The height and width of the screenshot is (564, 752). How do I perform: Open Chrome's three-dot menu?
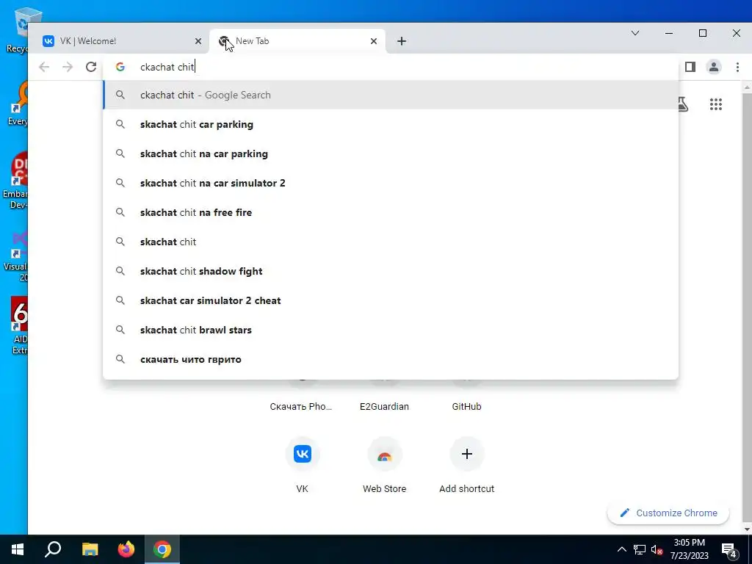pyautogui.click(x=737, y=67)
